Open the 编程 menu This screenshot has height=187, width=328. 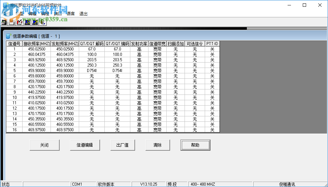45,14
